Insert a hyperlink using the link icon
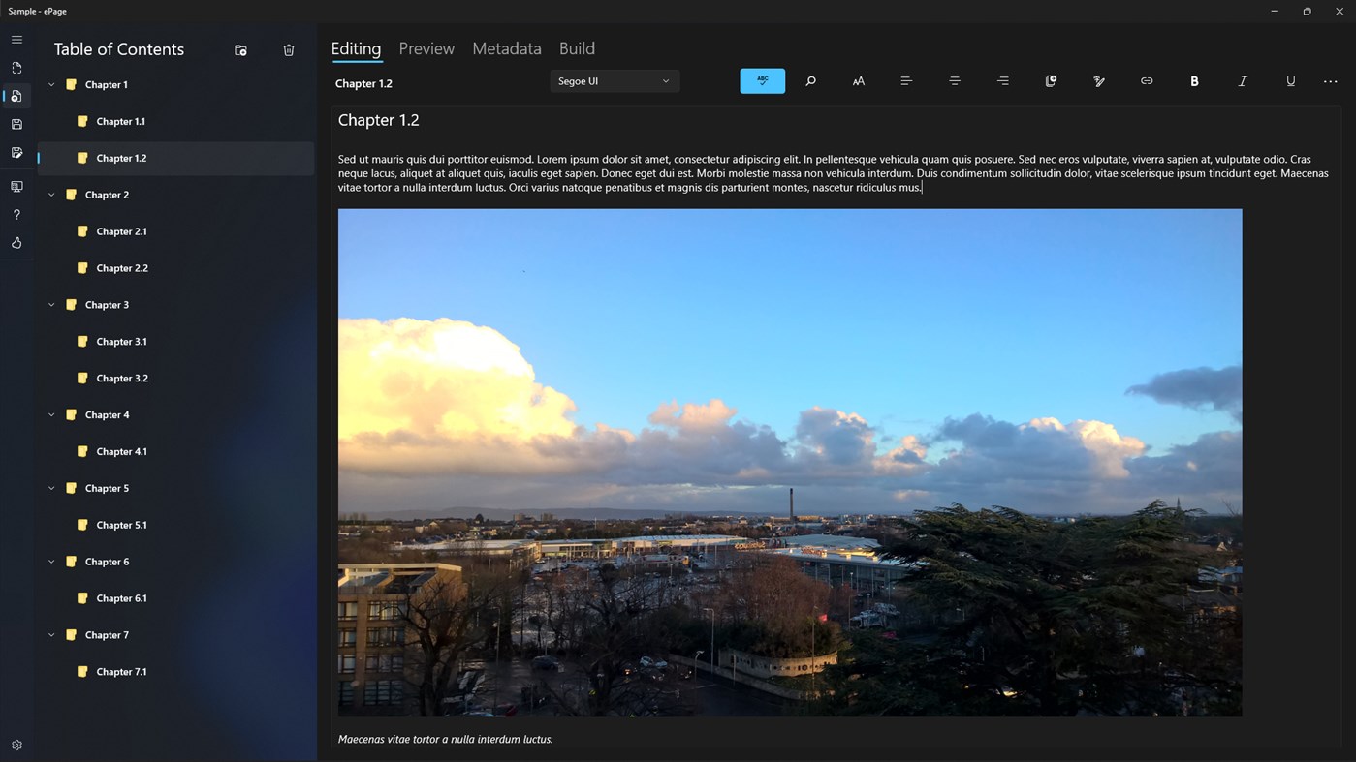This screenshot has width=1356, height=762. pyautogui.click(x=1146, y=81)
